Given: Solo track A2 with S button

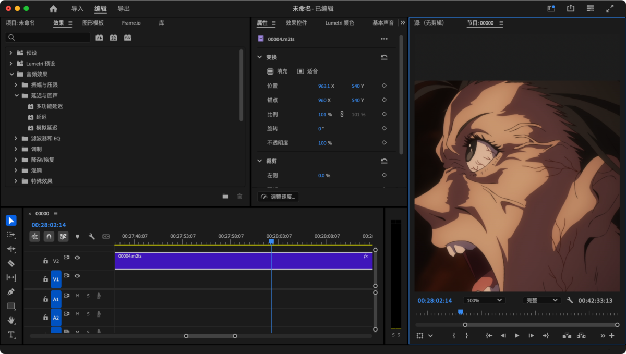Looking at the screenshot, I should [x=88, y=314].
